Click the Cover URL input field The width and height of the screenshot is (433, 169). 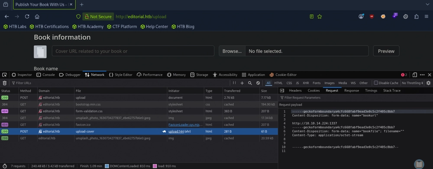(133, 51)
